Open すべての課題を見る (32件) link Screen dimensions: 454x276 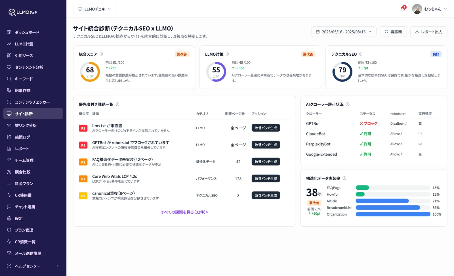coord(184,212)
